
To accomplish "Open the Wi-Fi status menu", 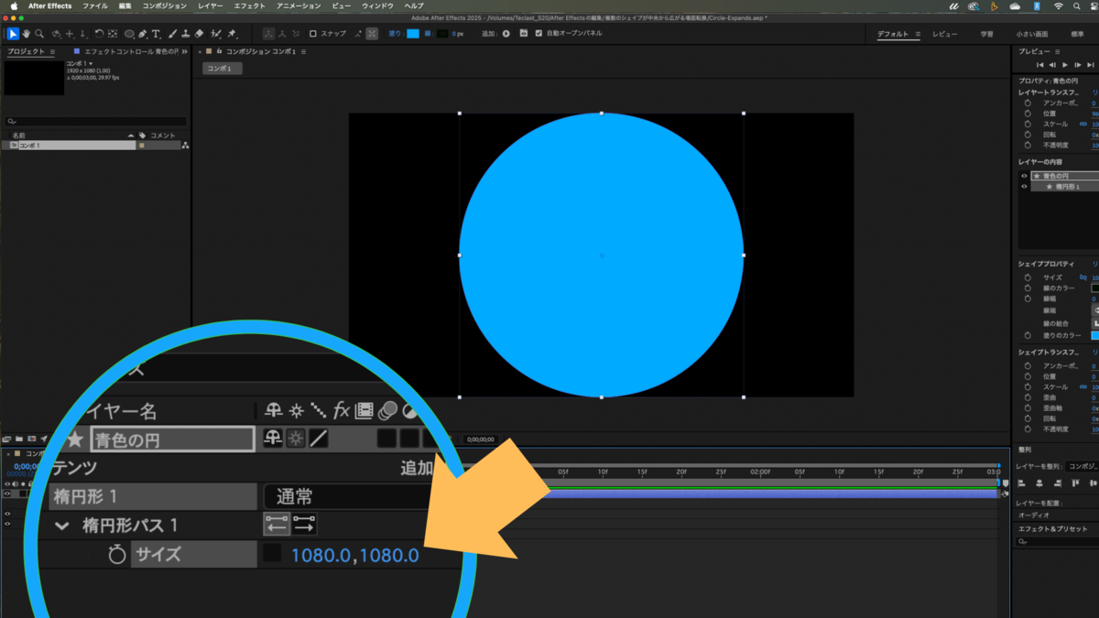I will pos(1059,5).
